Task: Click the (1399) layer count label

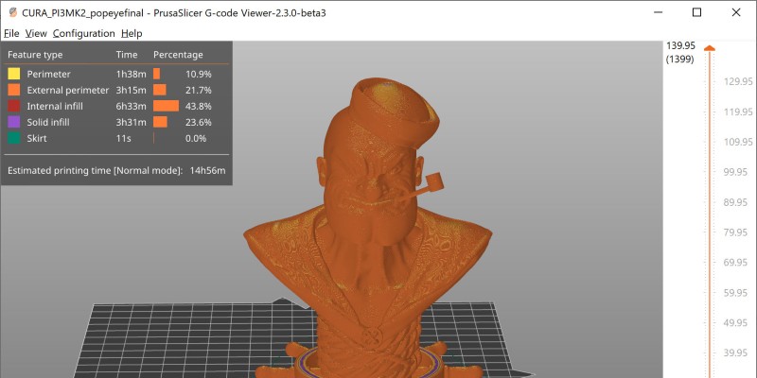Action: click(679, 60)
